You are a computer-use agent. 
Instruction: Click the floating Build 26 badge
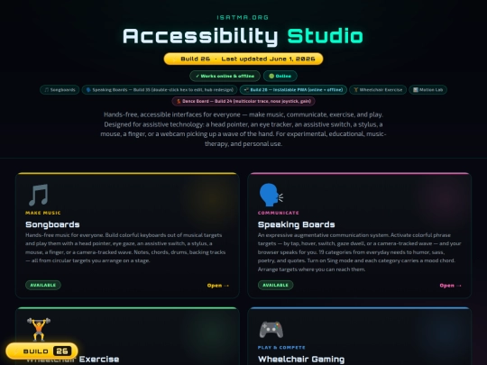[41, 351]
